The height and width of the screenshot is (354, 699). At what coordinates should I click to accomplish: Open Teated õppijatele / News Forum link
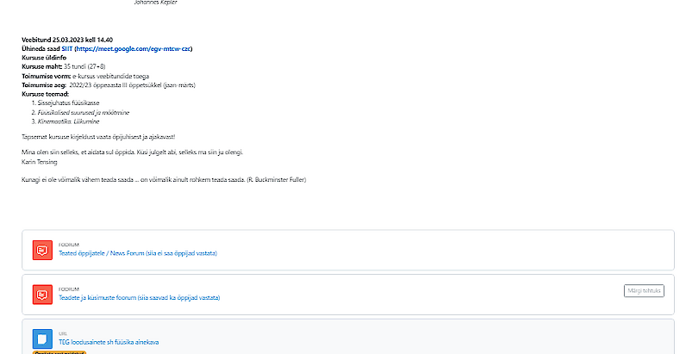click(137, 254)
